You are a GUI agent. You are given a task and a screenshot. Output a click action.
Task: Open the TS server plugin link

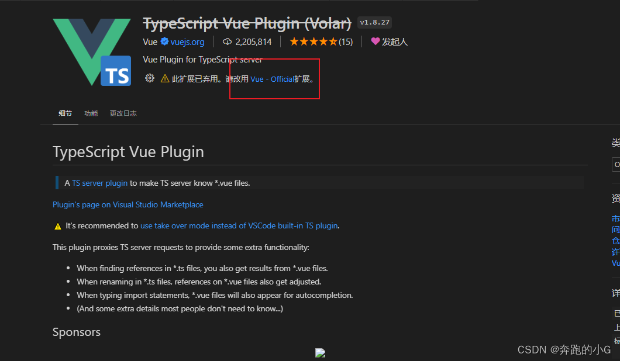tap(99, 183)
